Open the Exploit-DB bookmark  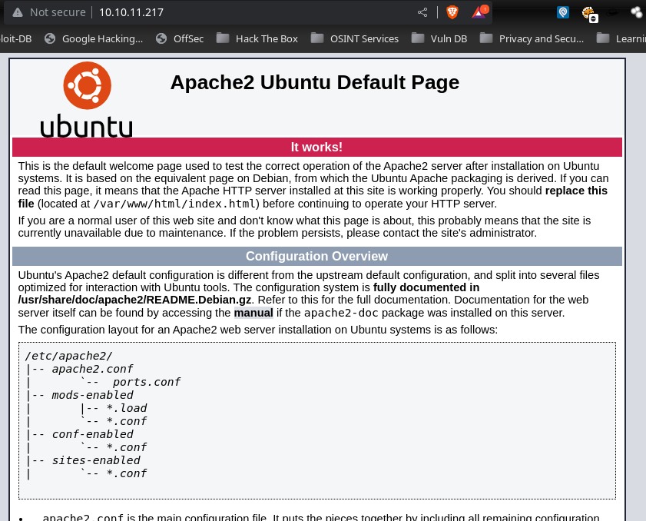coord(15,38)
